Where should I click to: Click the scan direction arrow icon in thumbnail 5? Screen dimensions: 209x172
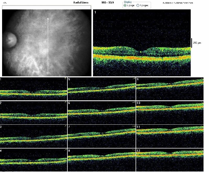(x=133, y=78)
